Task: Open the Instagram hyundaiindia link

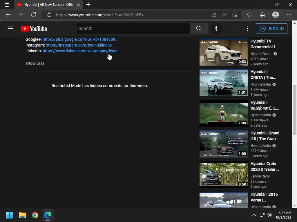Action: click(x=79, y=45)
